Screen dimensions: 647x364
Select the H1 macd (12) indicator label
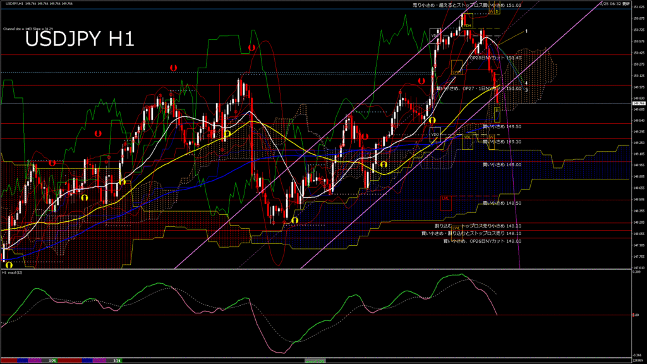tap(13, 272)
